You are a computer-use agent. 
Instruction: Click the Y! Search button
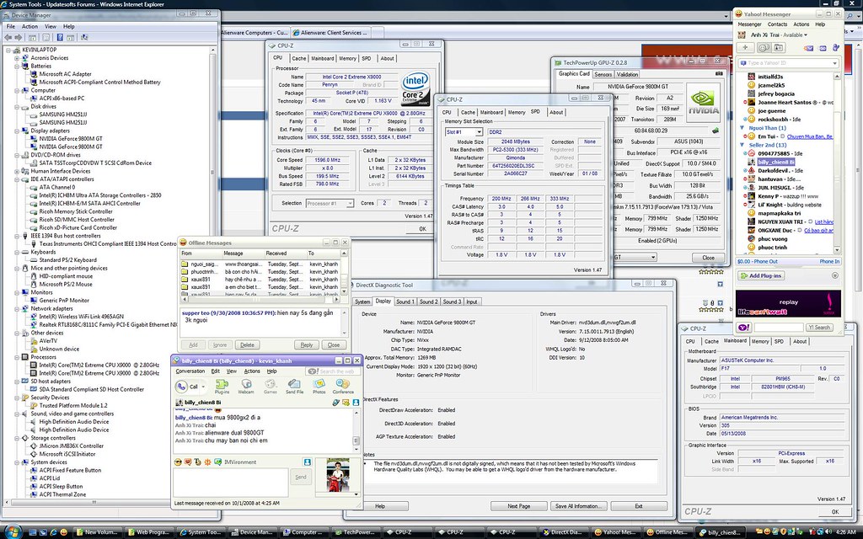[x=819, y=328]
